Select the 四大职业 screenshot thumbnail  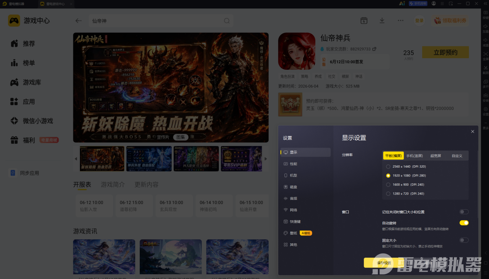(196, 159)
